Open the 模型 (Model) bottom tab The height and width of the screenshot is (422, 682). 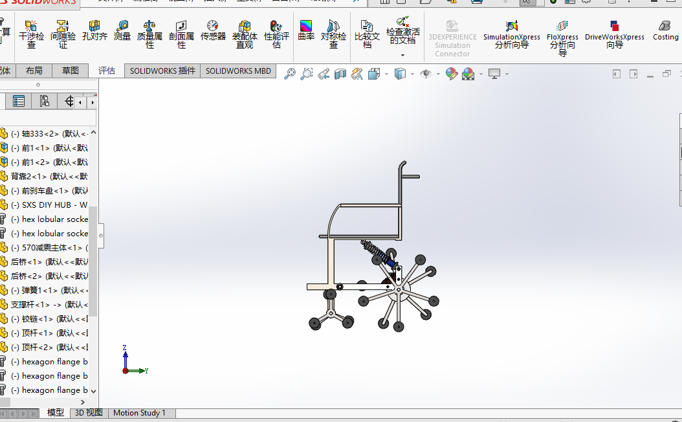click(55, 412)
